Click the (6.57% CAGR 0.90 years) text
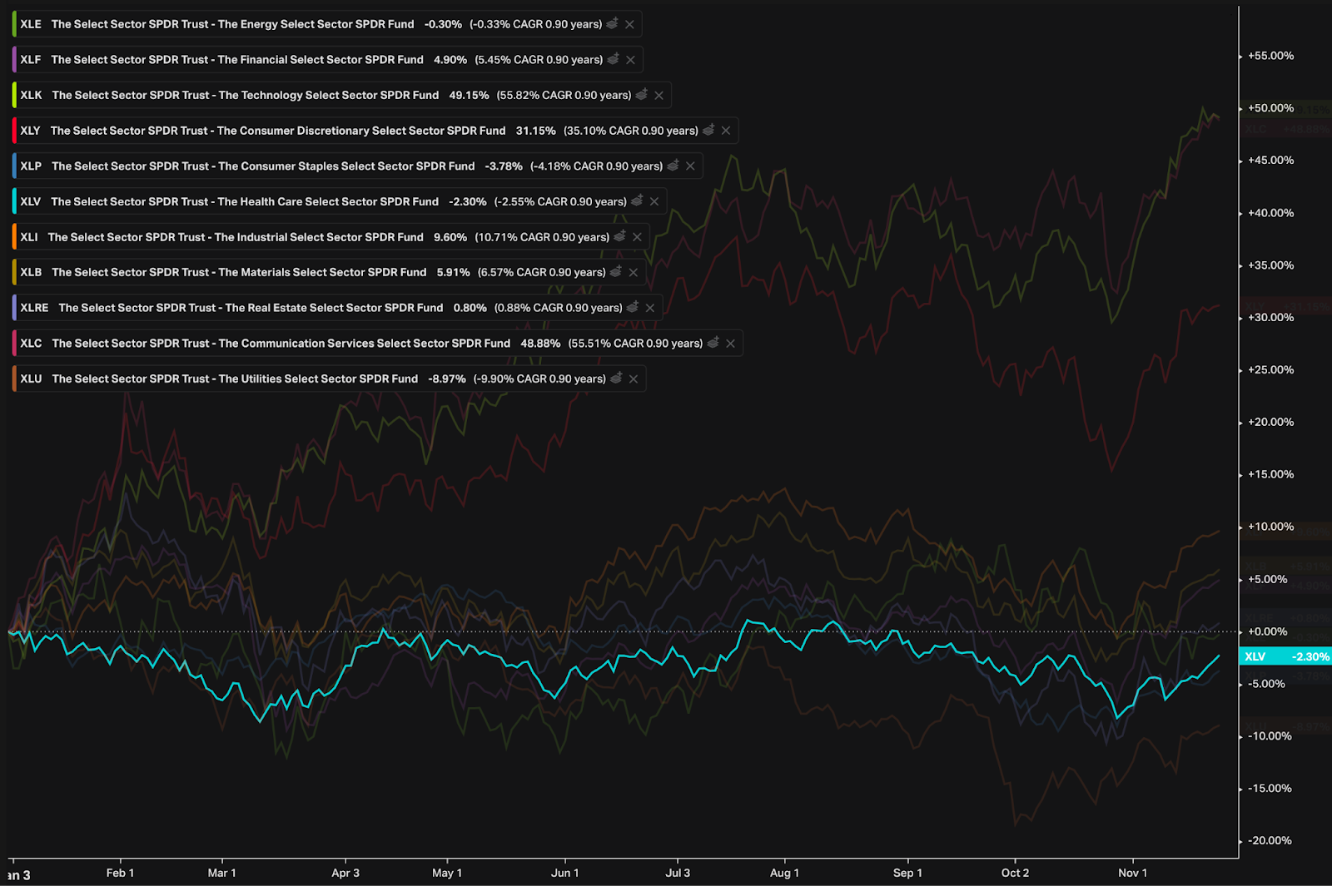The height and width of the screenshot is (886, 1332). tap(542, 272)
